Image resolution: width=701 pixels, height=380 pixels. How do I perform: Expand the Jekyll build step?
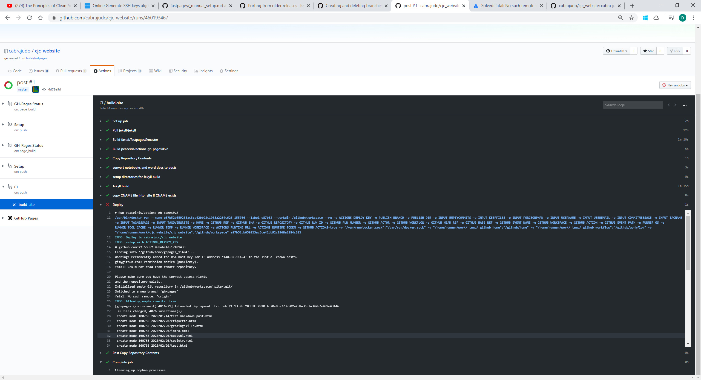tap(100, 186)
